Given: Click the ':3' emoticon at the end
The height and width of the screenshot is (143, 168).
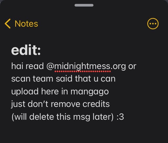Looking at the screenshot, I should click(120, 117).
